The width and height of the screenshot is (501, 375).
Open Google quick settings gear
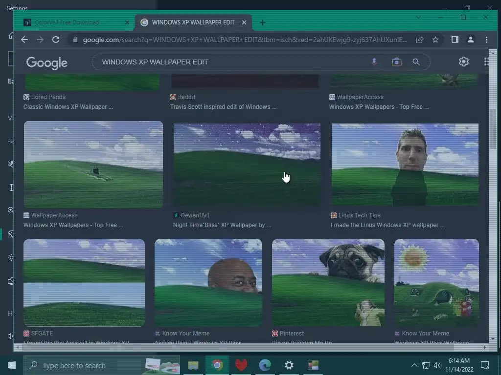click(464, 62)
